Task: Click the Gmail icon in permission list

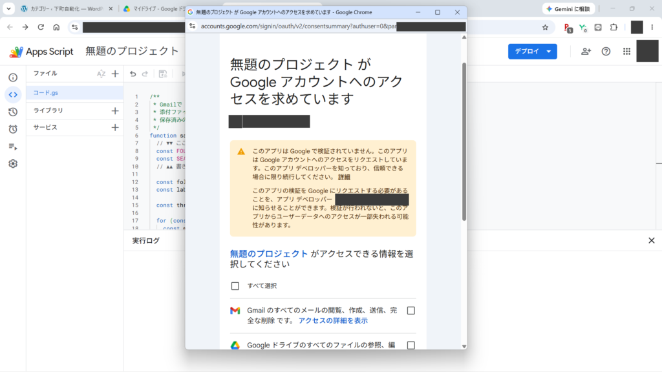Action: [x=235, y=311]
